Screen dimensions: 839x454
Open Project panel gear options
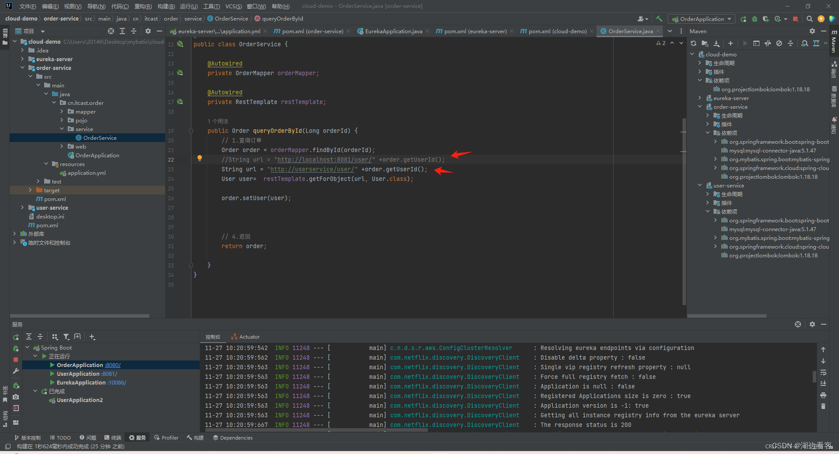[x=148, y=31]
